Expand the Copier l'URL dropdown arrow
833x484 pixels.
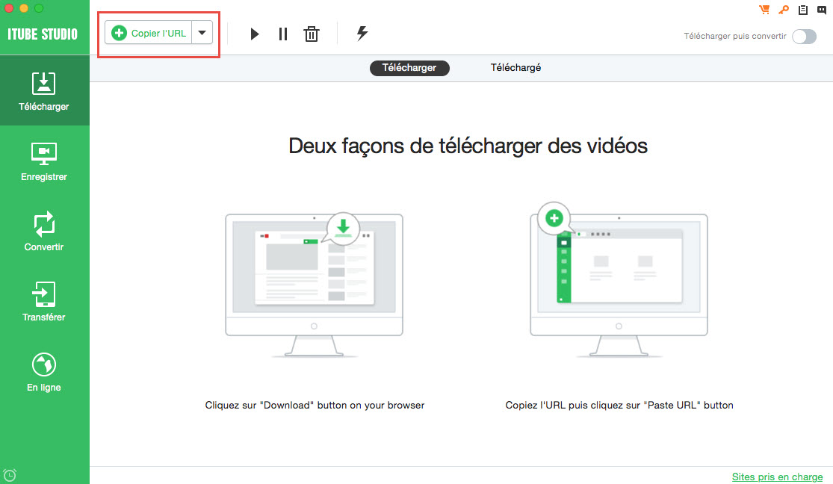click(202, 33)
